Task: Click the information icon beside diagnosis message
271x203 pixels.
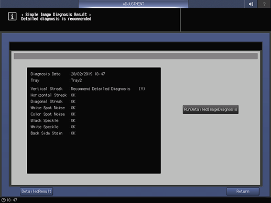Action: (12, 16)
